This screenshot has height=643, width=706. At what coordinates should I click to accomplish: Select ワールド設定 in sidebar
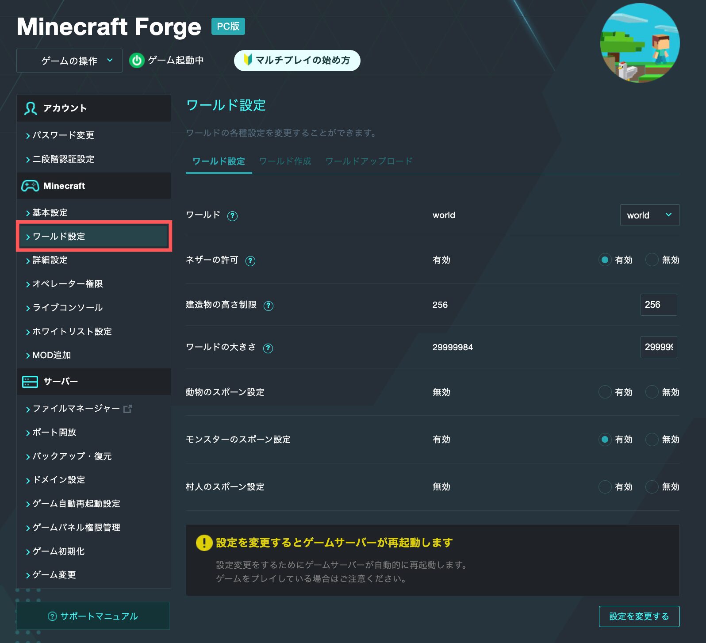pyautogui.click(x=94, y=237)
